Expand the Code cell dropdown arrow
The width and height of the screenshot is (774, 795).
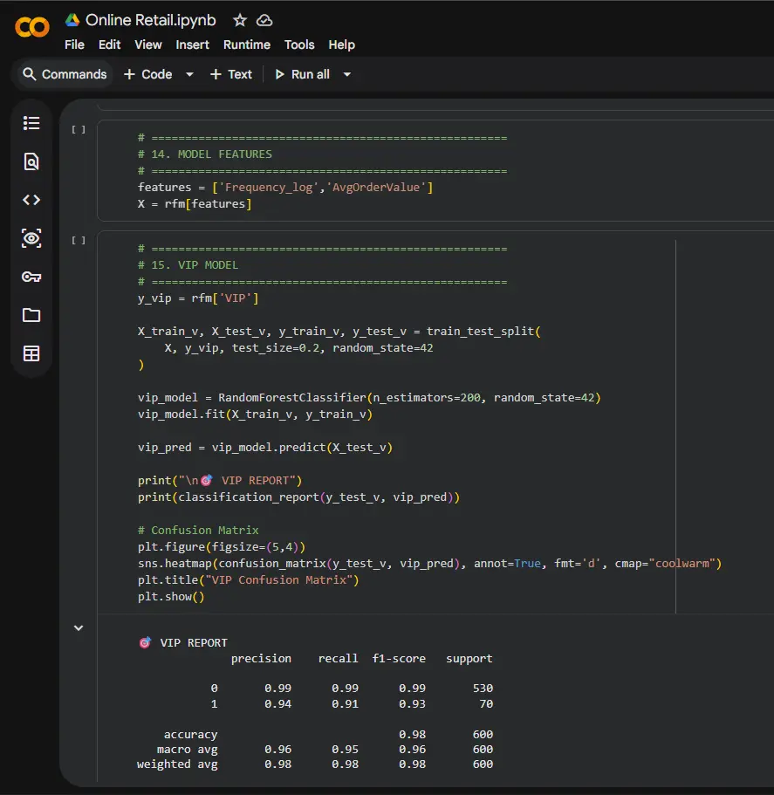pyautogui.click(x=189, y=74)
